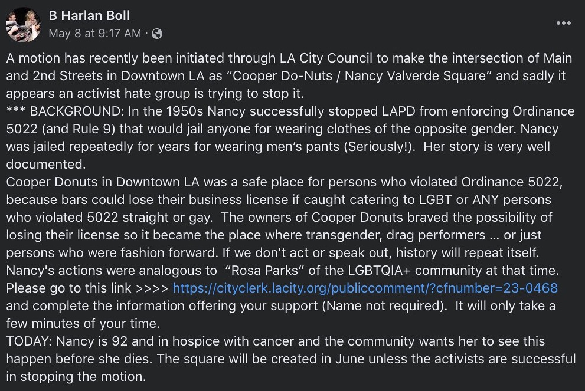This screenshot has width=585, height=391.
Task: Open the B Harlan Boll profile name
Action: (89, 16)
